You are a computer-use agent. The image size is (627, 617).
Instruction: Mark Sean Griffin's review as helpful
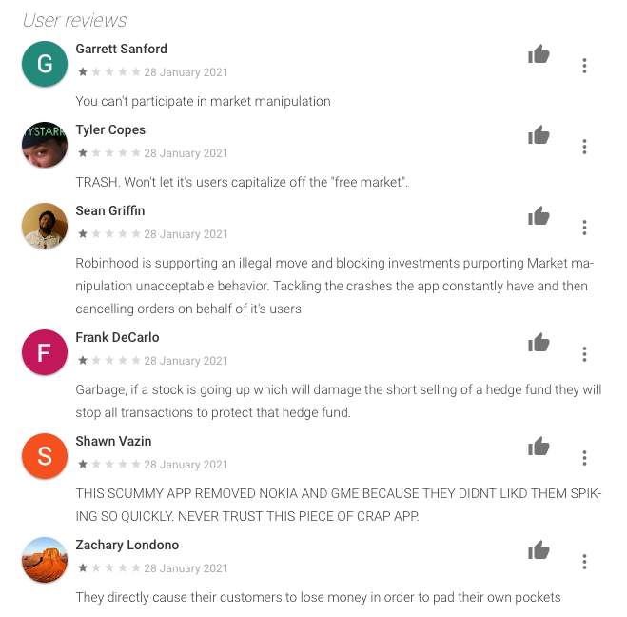coord(539,217)
